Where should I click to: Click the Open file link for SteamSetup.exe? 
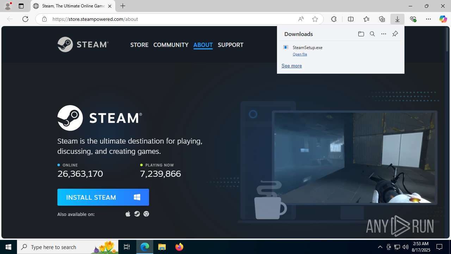300,54
